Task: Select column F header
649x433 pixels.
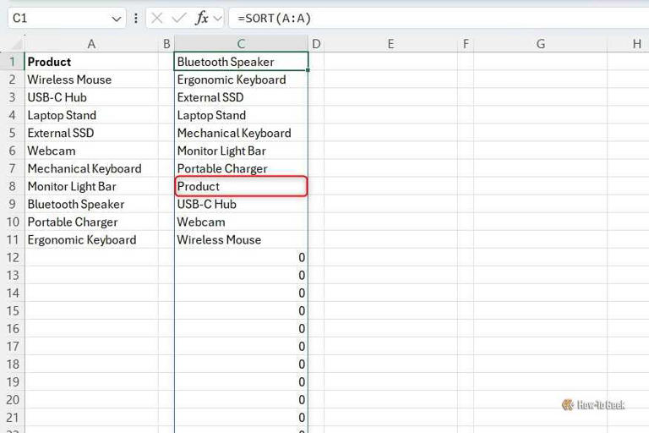Action: pyautogui.click(x=466, y=44)
